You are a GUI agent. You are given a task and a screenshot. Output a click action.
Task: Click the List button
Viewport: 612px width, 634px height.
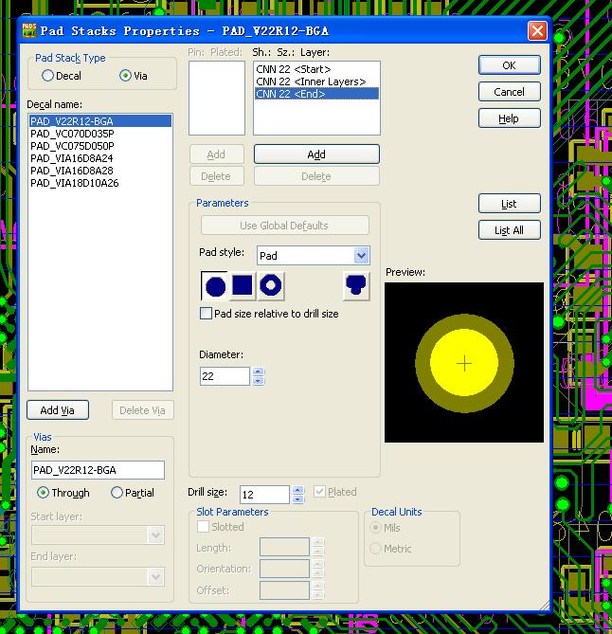(x=510, y=204)
